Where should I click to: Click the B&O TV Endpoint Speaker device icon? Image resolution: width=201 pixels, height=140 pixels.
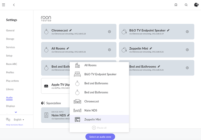point(124,32)
